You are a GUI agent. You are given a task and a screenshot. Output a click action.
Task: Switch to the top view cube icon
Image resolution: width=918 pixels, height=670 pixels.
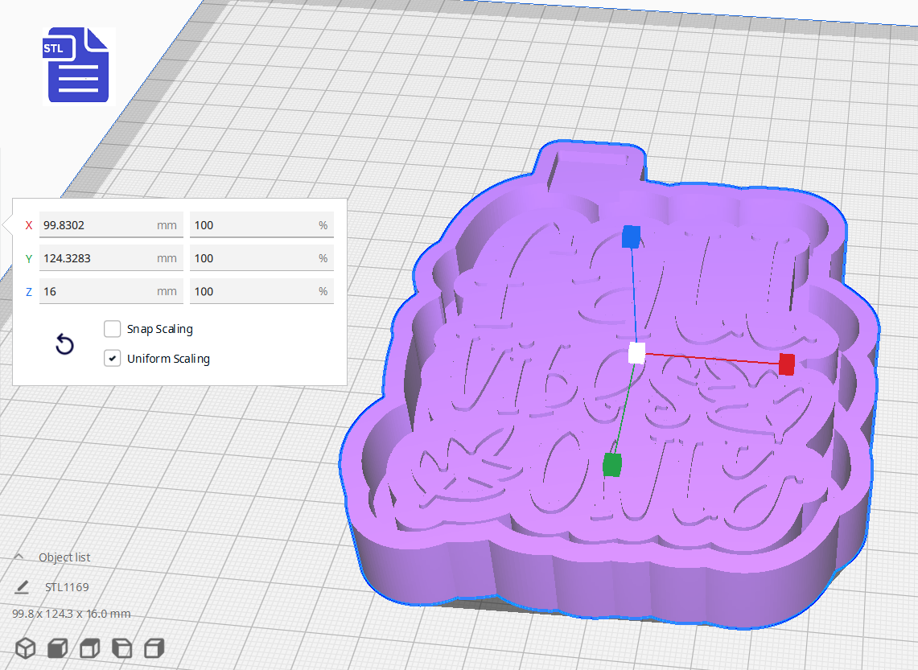(x=89, y=647)
